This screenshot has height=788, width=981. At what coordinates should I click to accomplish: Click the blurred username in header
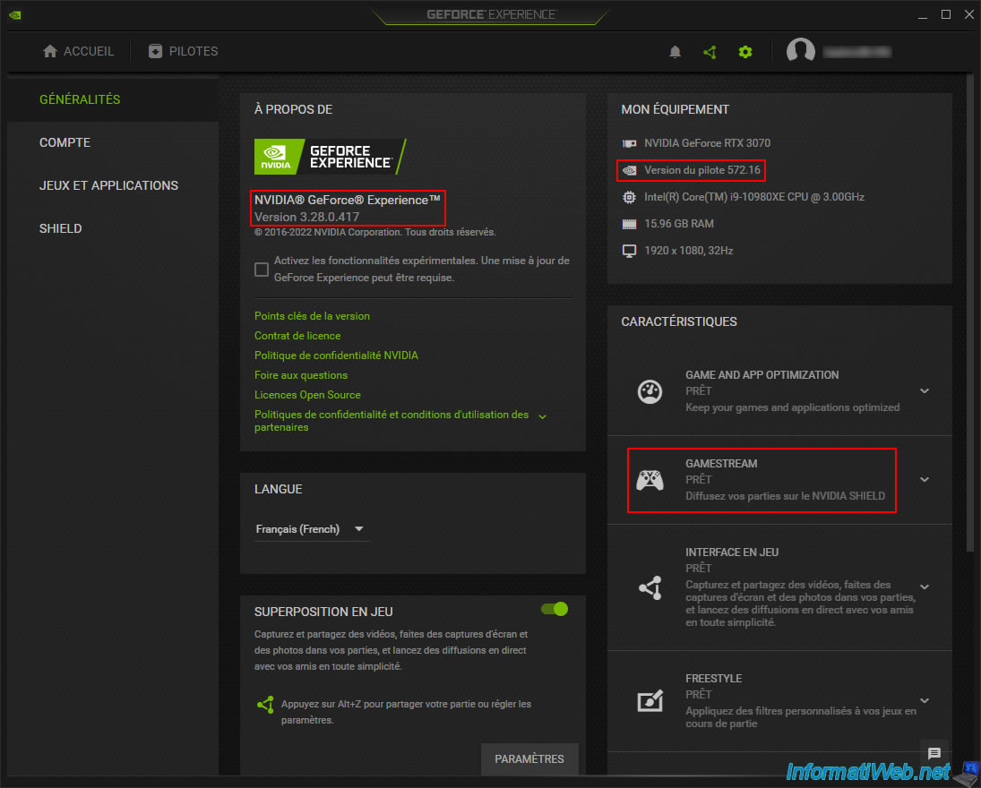856,52
